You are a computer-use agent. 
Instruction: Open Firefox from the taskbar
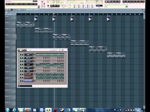[28, 110]
